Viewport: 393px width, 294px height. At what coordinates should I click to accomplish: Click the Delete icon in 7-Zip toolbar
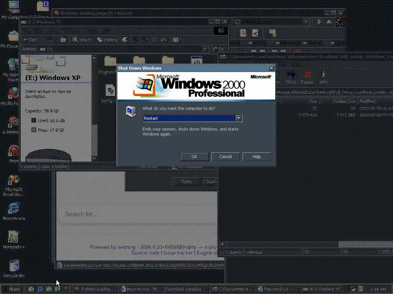pyautogui.click(x=307, y=77)
